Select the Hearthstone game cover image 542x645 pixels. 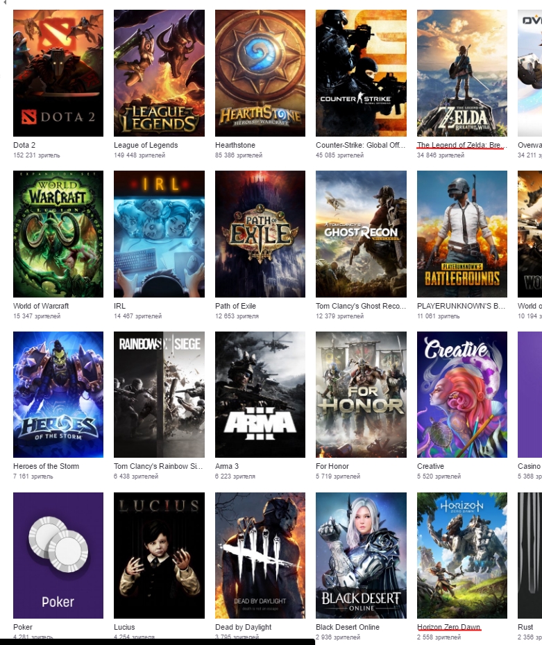(x=260, y=73)
